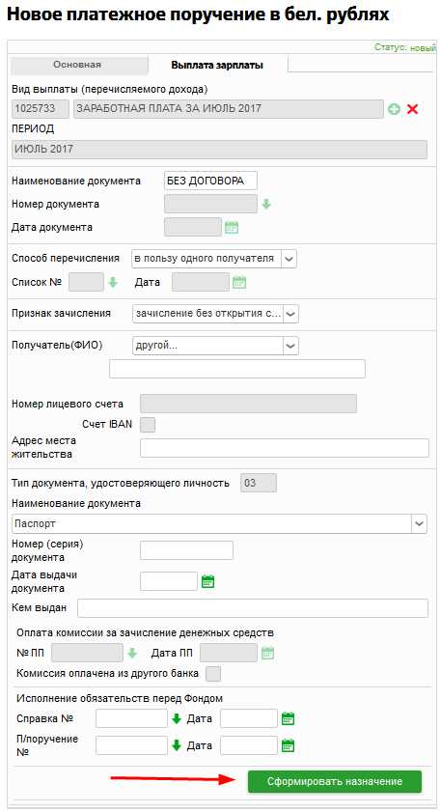Select the Выплата зарплаты tab

tap(217, 66)
